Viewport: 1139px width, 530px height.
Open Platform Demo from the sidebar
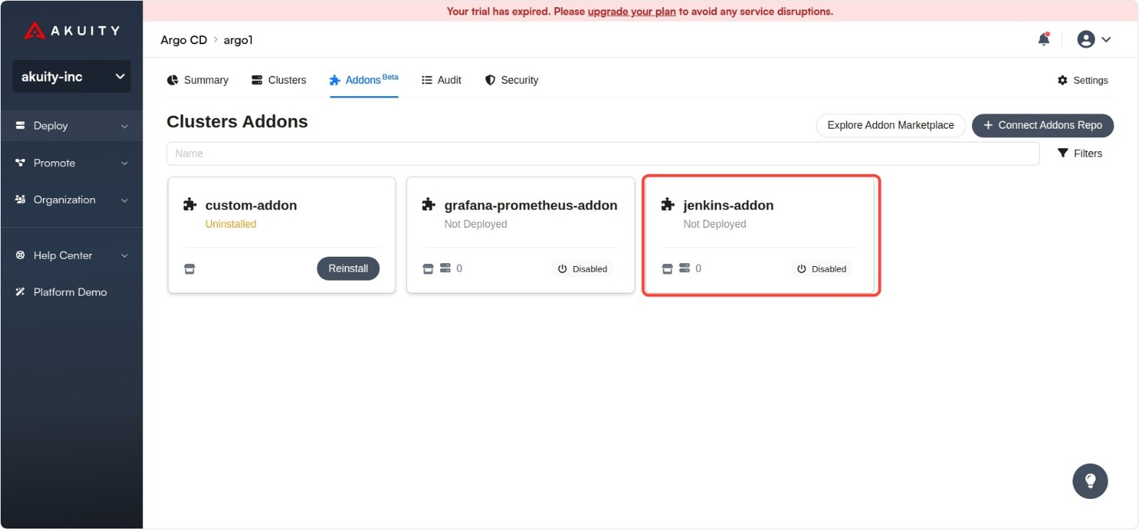(x=72, y=292)
